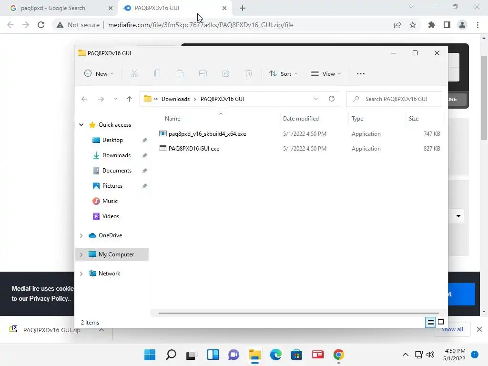The width and height of the screenshot is (488, 366).
Task: Open the Sort dropdown
Action: [x=283, y=74]
